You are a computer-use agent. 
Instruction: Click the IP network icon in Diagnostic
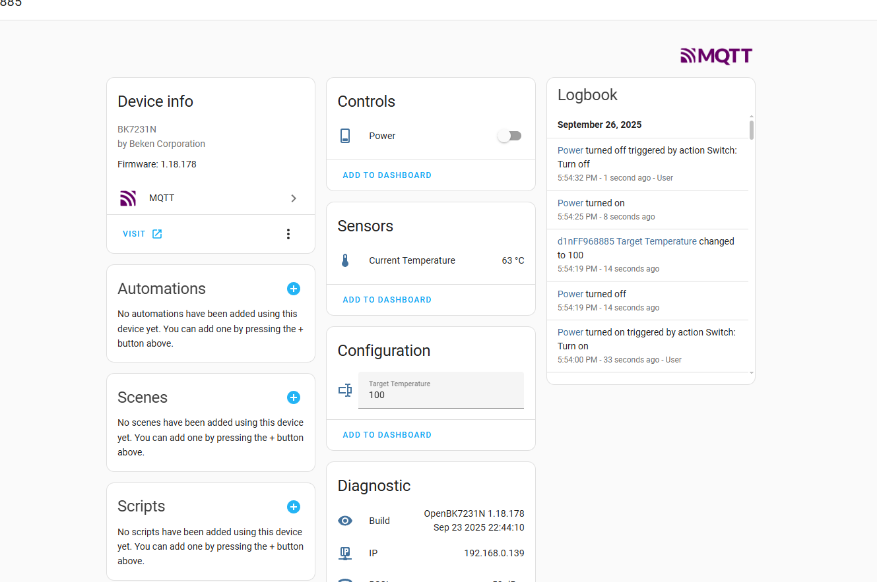(345, 553)
